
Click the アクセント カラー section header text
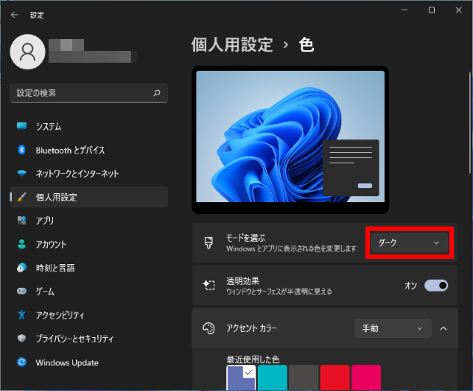pyautogui.click(x=251, y=328)
